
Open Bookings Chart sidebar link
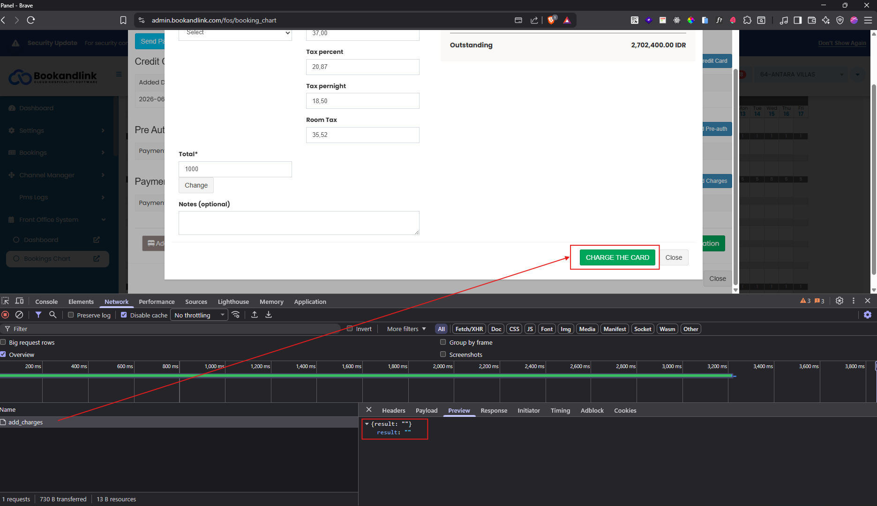(x=57, y=258)
